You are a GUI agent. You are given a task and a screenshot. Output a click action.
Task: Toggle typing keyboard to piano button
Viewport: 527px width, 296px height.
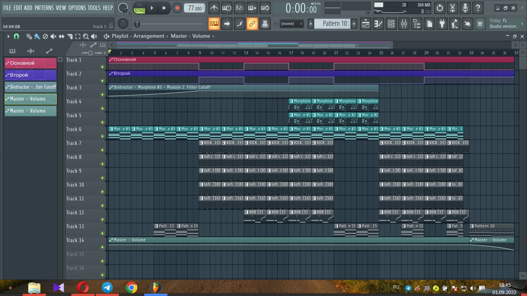click(x=214, y=24)
